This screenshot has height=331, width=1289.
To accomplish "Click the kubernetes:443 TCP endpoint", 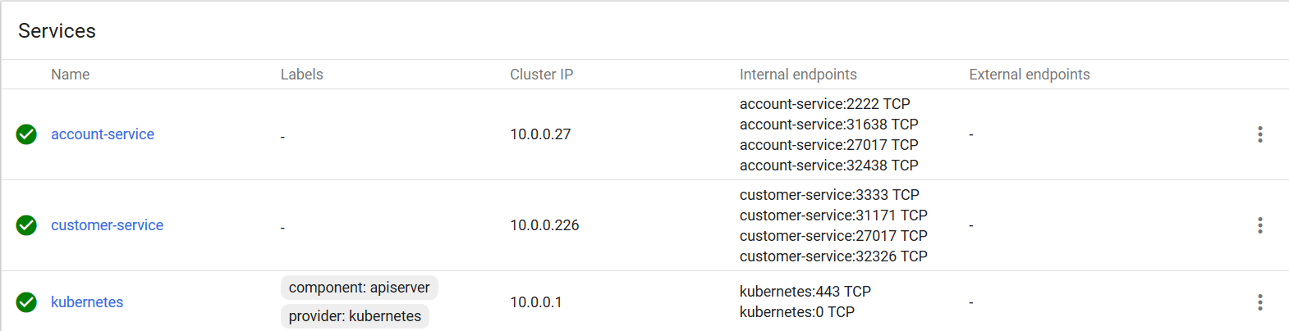I will 805,292.
